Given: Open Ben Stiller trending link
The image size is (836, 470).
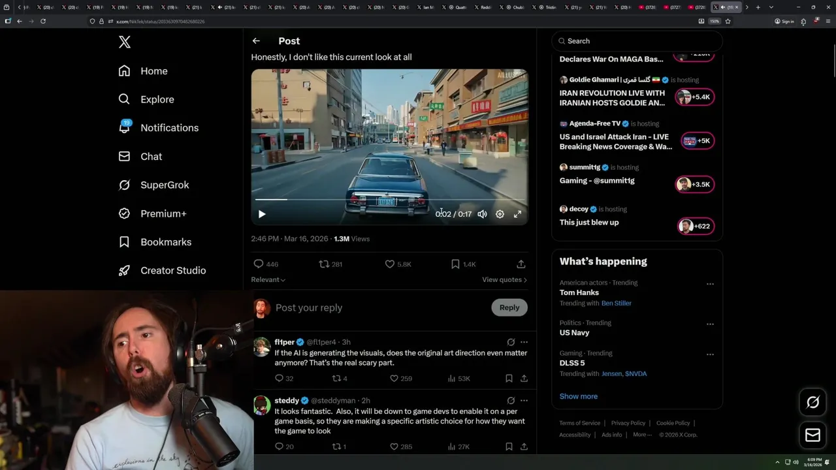Looking at the screenshot, I should coord(617,304).
